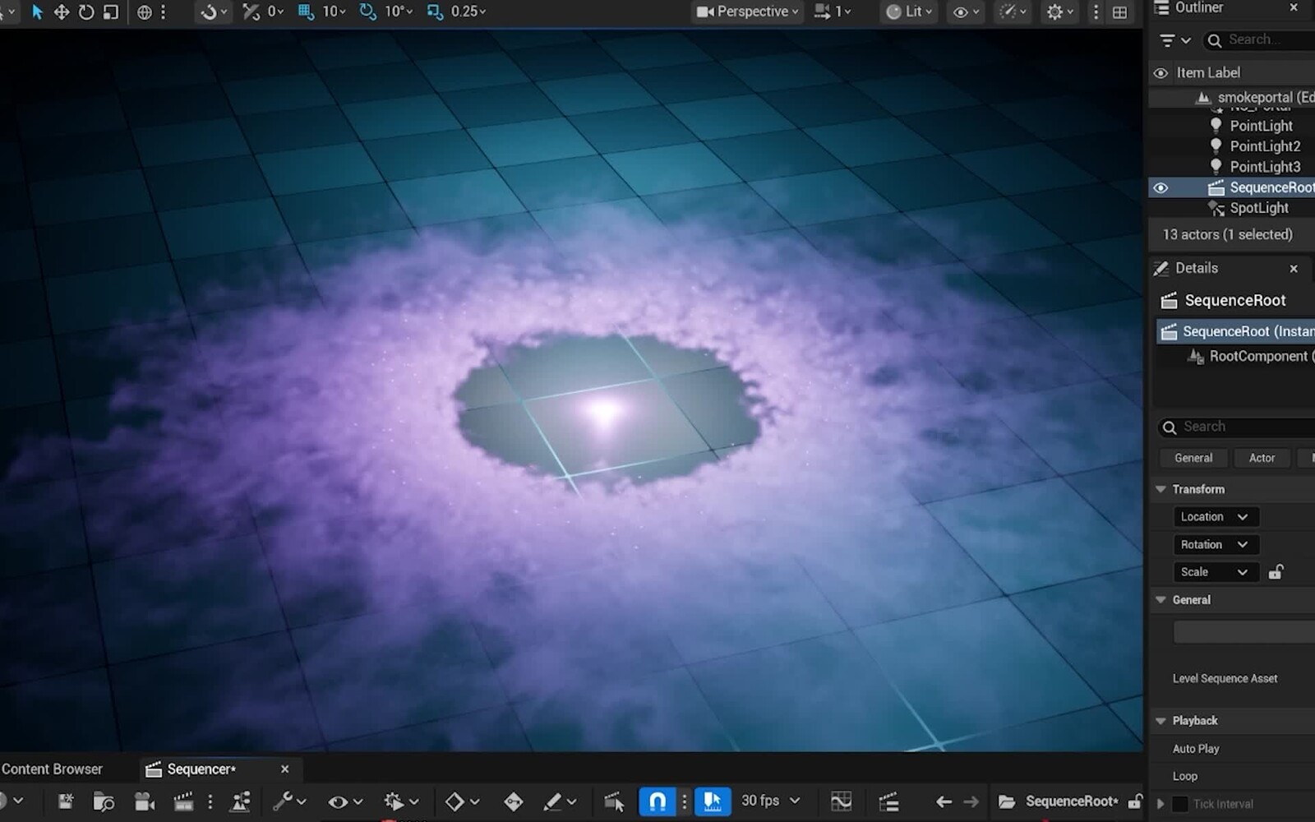The width and height of the screenshot is (1315, 822).
Task: Toggle rotation snapping
Action: [368, 12]
